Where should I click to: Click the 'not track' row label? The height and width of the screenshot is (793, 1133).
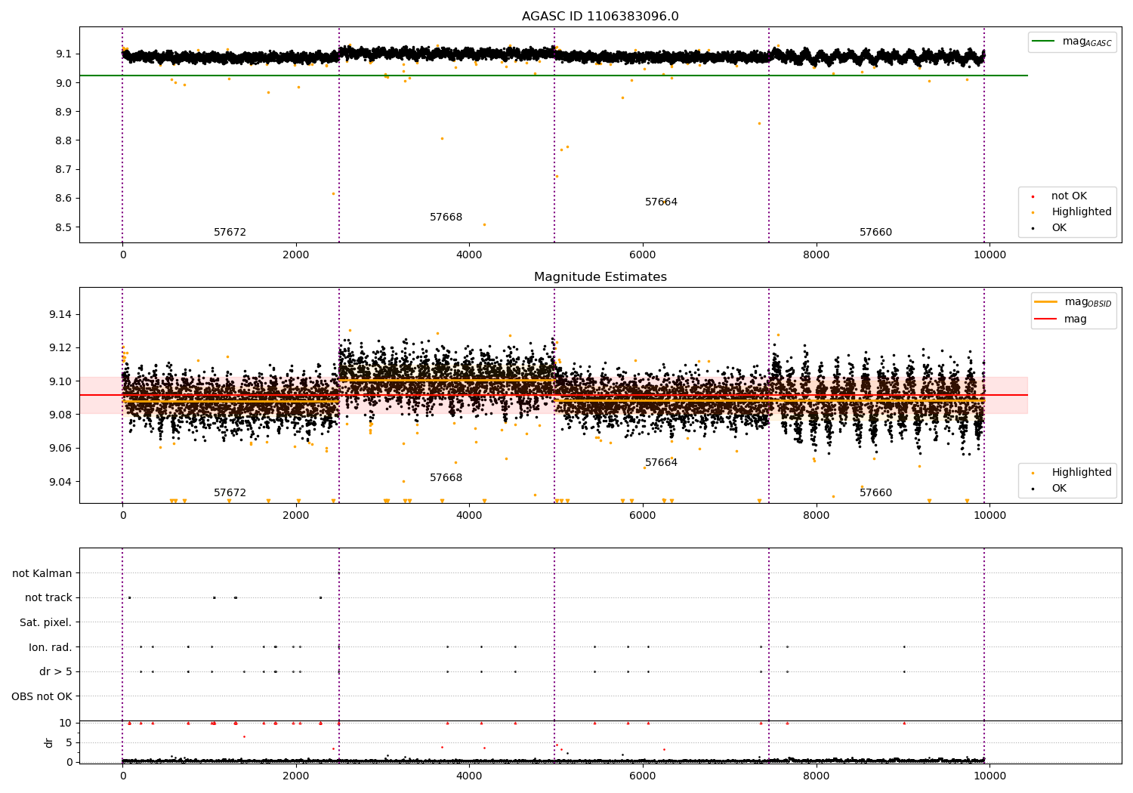48,598
